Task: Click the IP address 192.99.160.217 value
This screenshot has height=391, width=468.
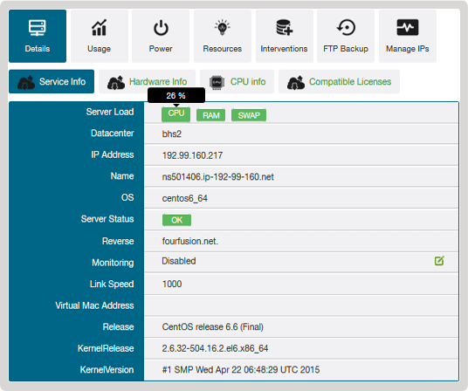Action: (x=192, y=155)
